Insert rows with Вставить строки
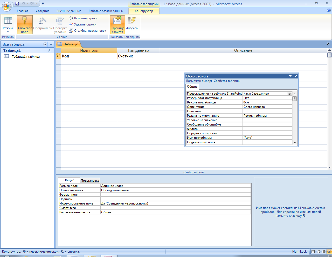The height and width of the screenshot is (257, 332). click(x=83, y=18)
